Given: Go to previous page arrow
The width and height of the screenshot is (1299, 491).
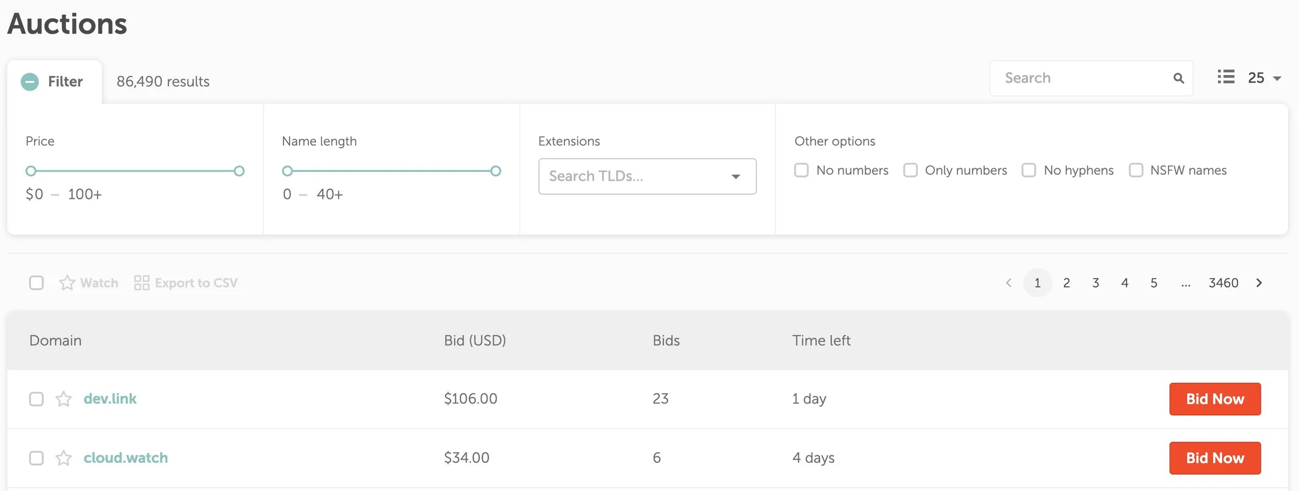Looking at the screenshot, I should click(1008, 283).
